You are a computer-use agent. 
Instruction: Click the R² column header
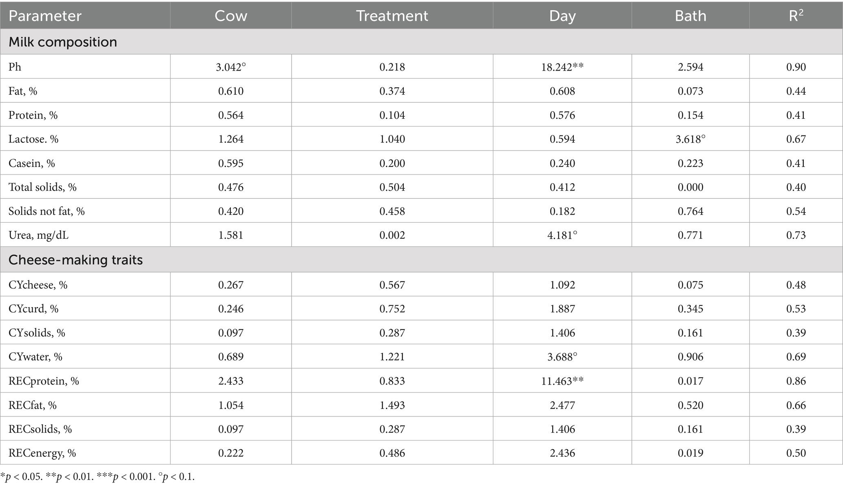coord(796,16)
